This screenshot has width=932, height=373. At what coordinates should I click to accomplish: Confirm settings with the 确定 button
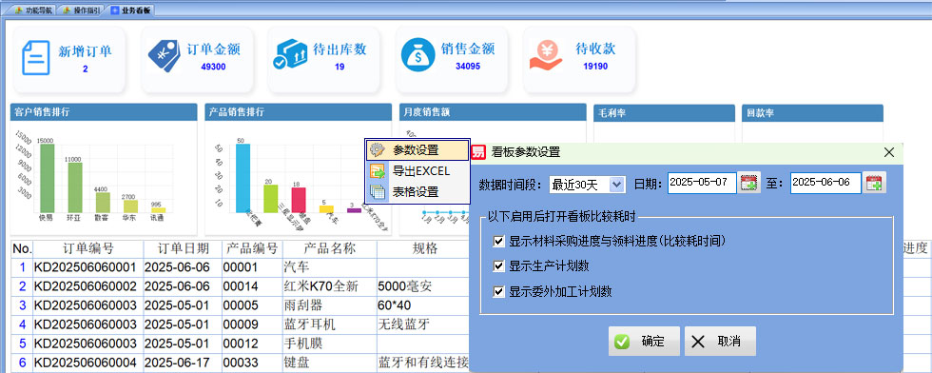(x=645, y=342)
